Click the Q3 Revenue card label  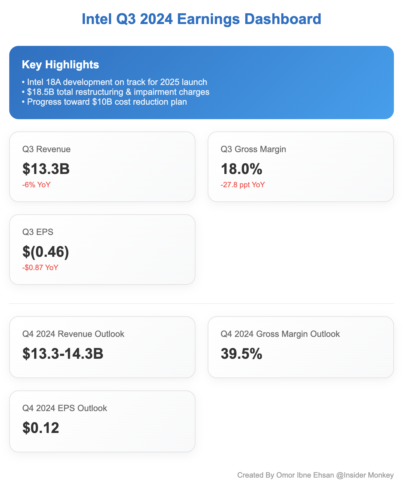[46, 149]
